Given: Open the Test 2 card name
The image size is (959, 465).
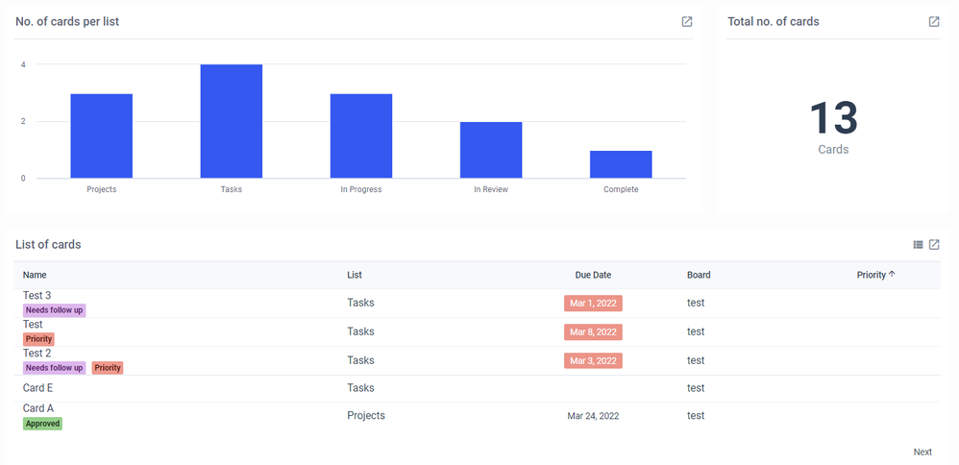Looking at the screenshot, I should (37, 354).
